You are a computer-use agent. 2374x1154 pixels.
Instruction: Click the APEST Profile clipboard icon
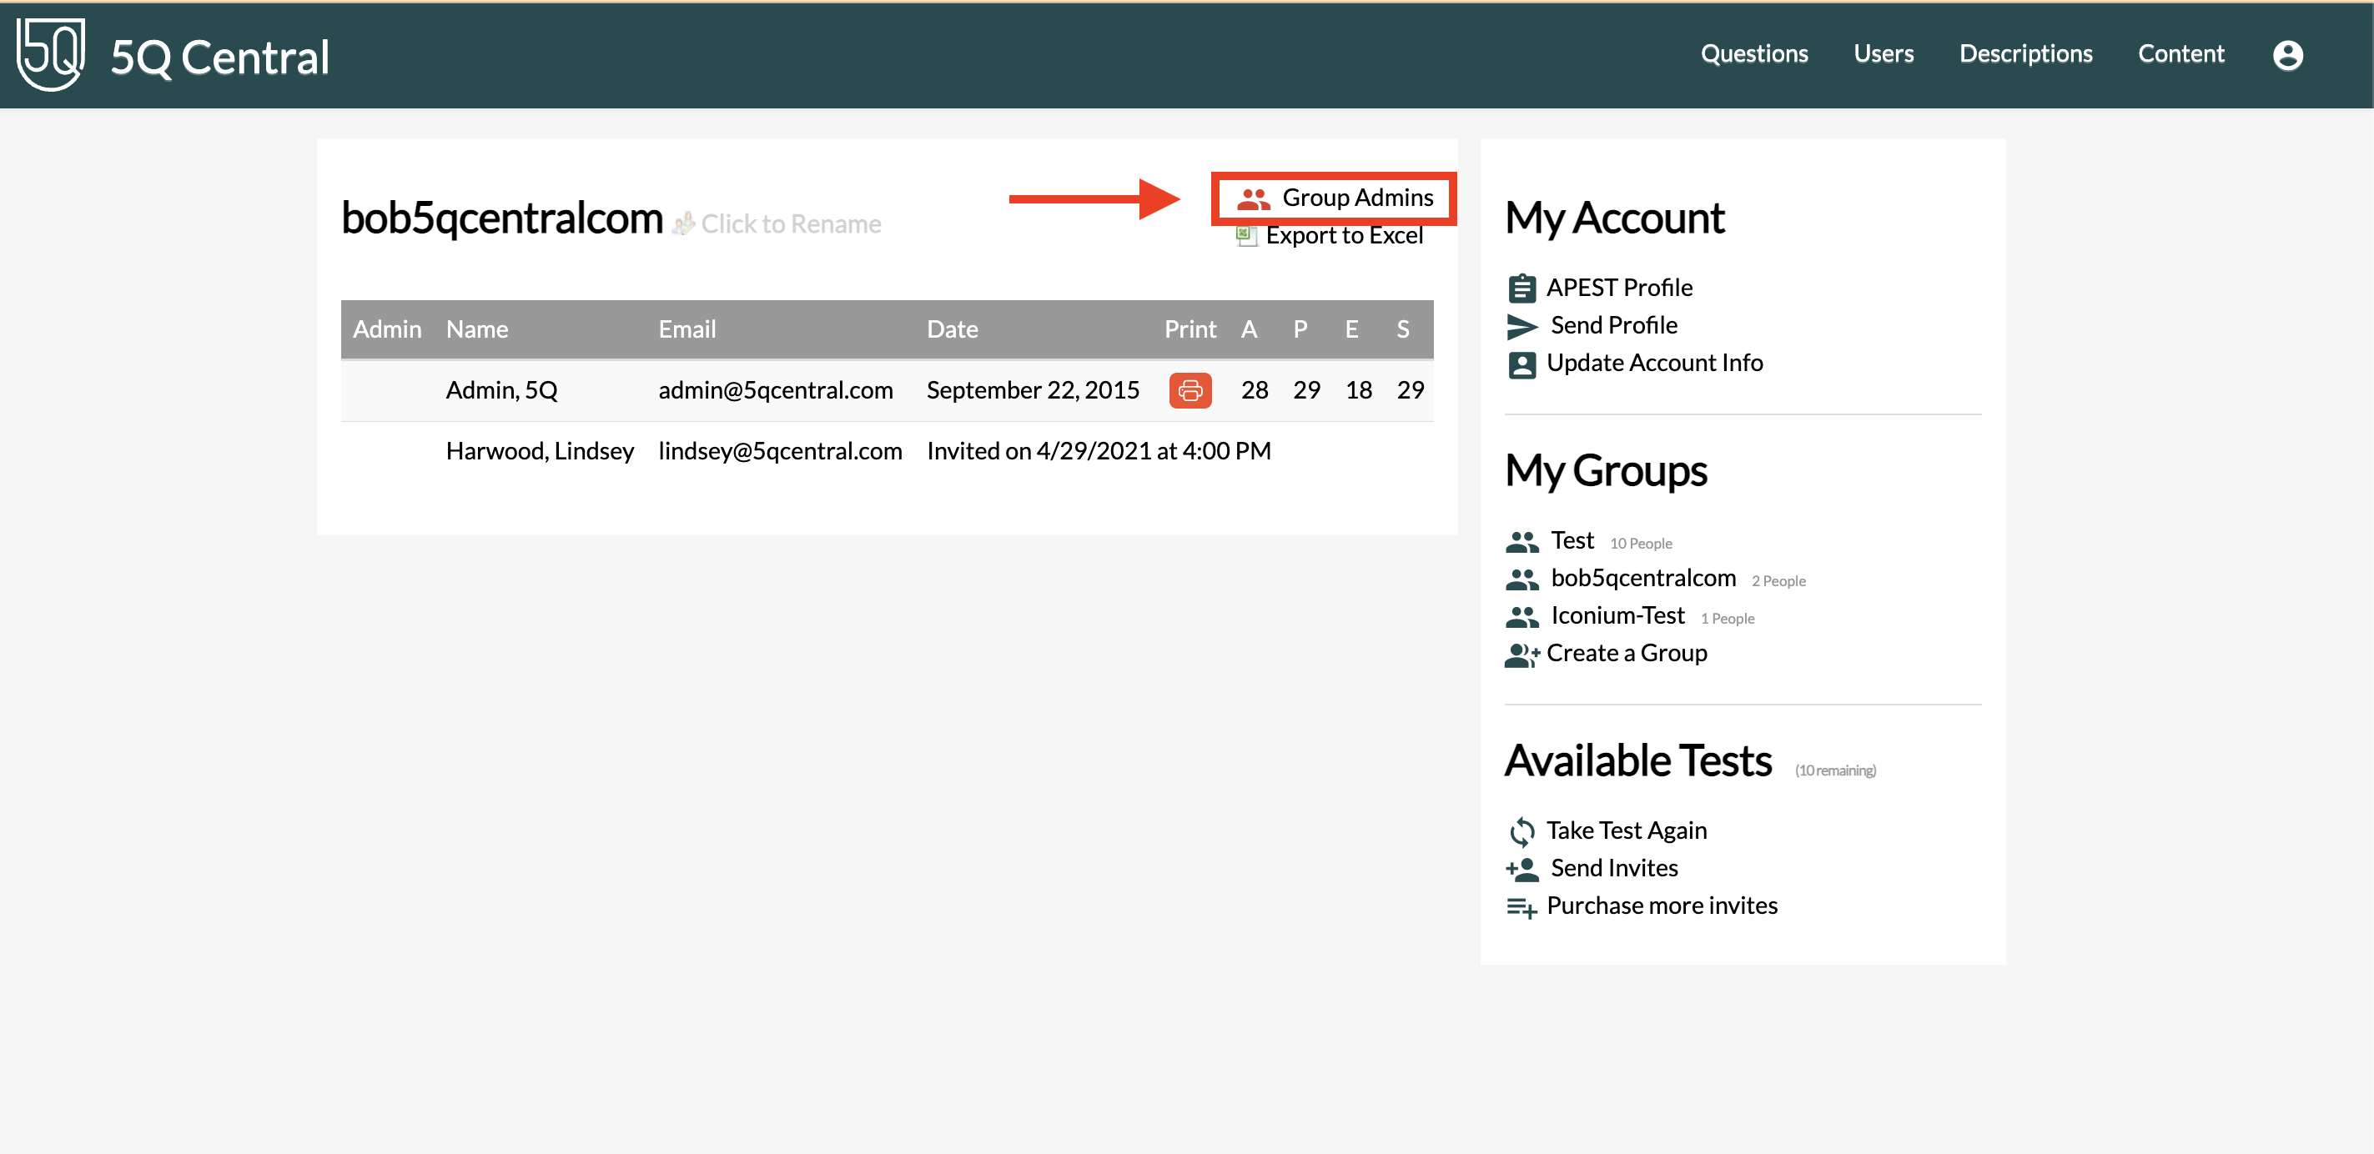coord(1521,288)
